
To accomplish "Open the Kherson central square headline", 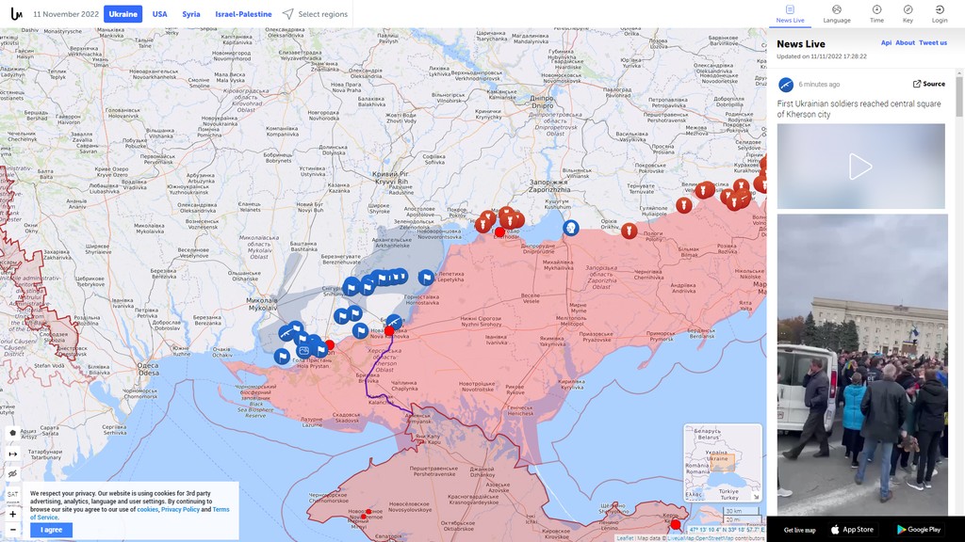I will click(859, 109).
